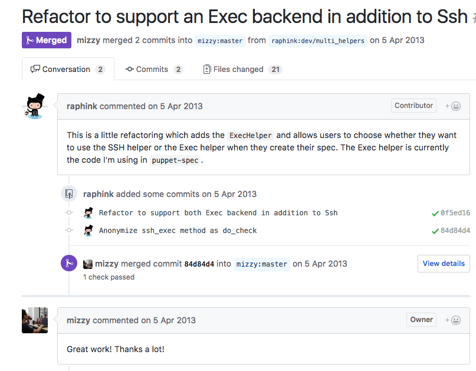This screenshot has width=476, height=371.
Task: Click the commits-pushed icon beside raphink added
Action: click(x=69, y=193)
